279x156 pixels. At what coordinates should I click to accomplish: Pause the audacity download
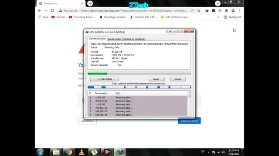point(156,79)
